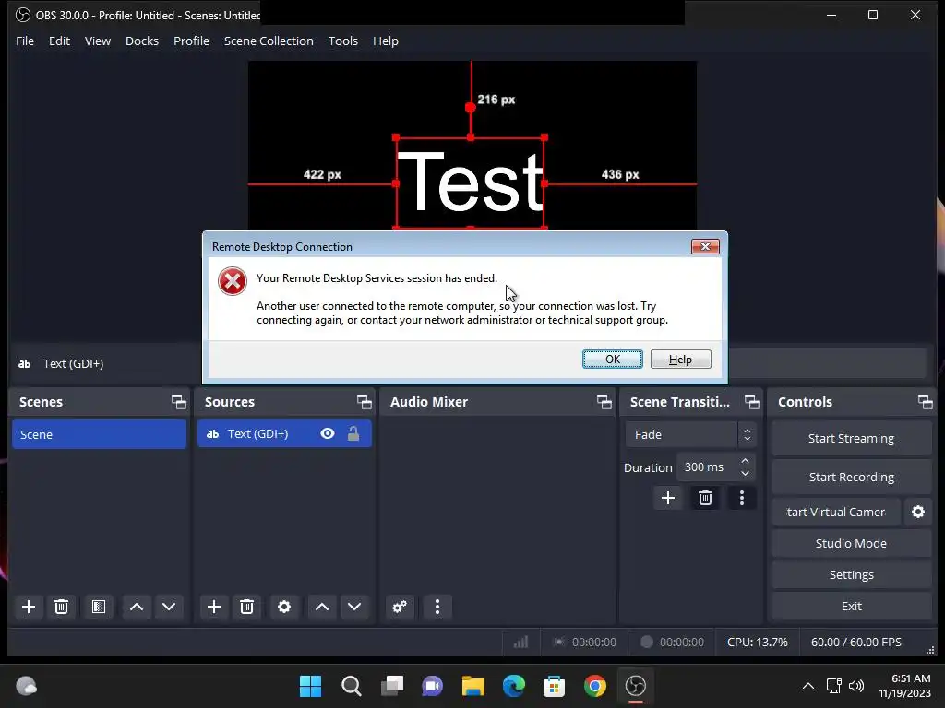Viewport: 945px width, 708px height.
Task: Select the Scene item in Scenes list
Action: click(x=99, y=434)
